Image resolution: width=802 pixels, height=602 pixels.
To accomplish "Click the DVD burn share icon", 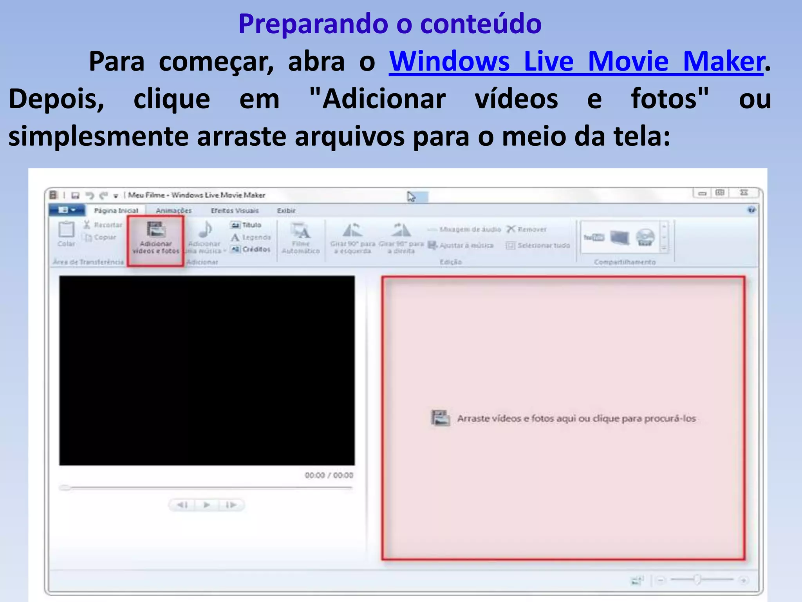I will pos(645,237).
